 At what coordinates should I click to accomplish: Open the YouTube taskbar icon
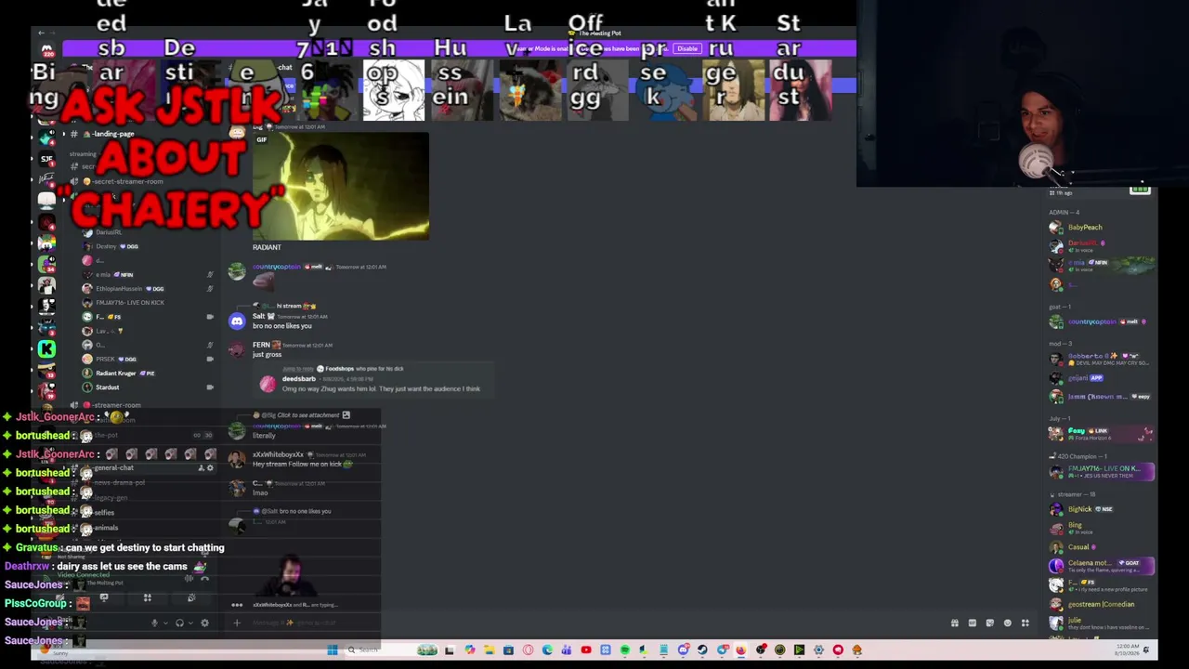[586, 650]
